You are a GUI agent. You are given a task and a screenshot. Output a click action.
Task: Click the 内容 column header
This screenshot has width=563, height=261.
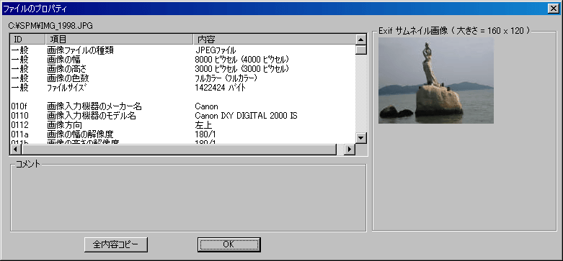pos(275,39)
